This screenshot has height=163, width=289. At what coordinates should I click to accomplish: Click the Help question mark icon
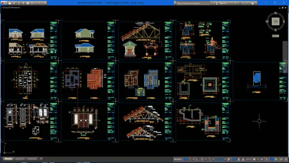pyautogui.click(x=252, y=3)
